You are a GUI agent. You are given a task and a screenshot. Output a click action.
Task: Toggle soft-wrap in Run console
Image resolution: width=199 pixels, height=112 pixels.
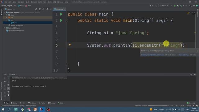(8, 85)
